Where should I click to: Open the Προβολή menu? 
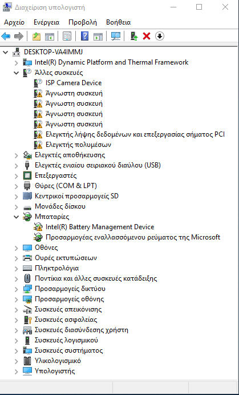83,22
